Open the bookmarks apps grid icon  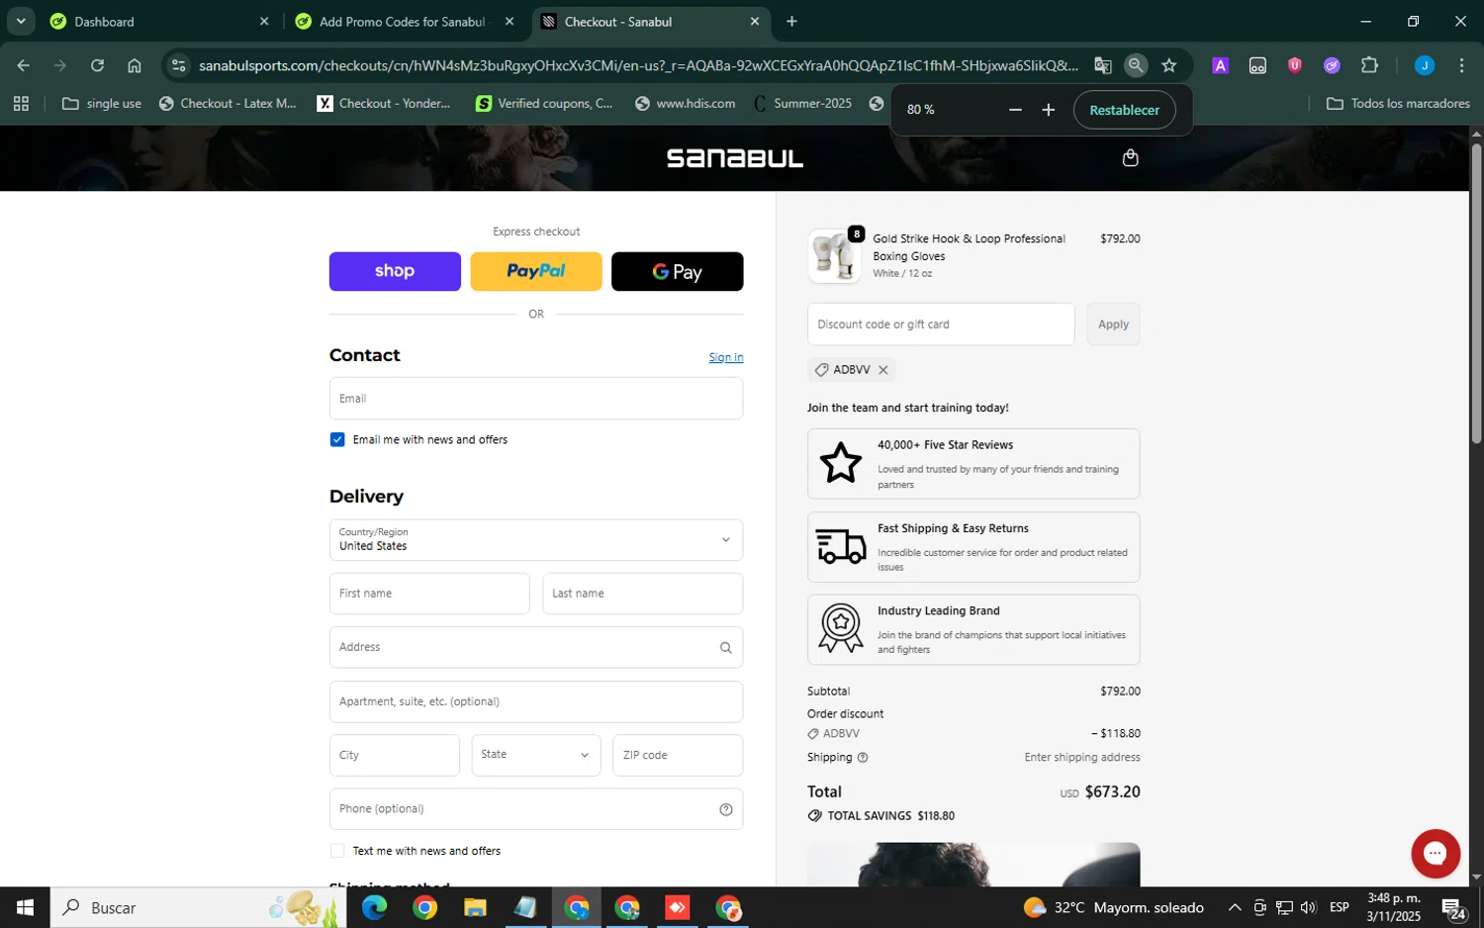coord(21,103)
